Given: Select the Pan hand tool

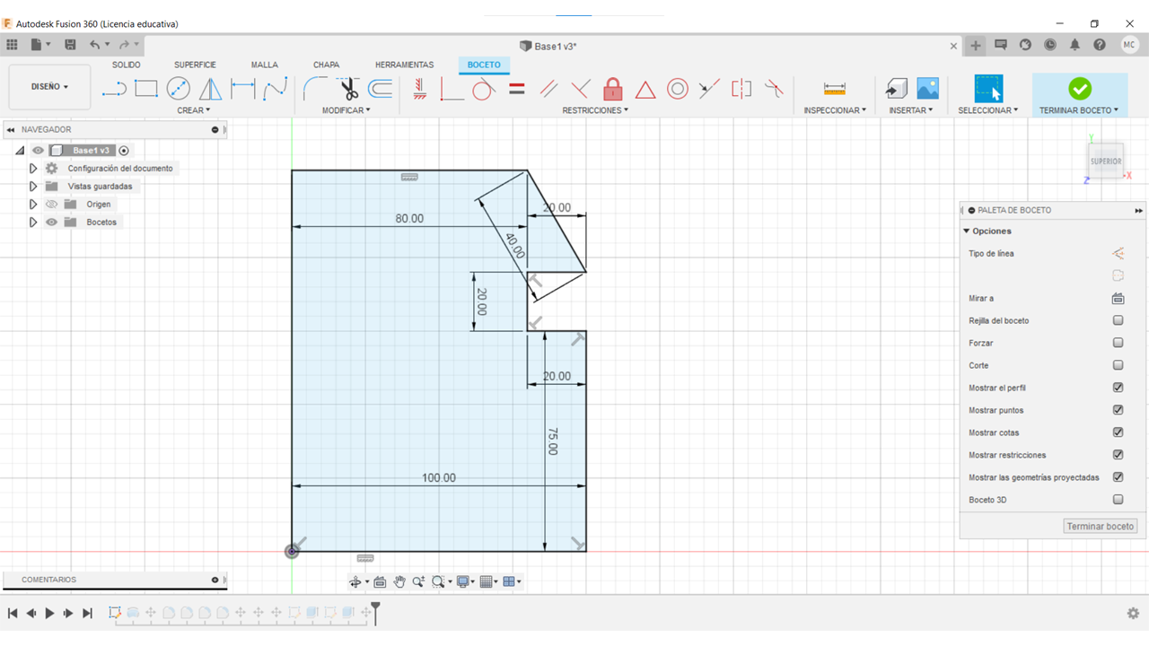Looking at the screenshot, I should [x=399, y=582].
